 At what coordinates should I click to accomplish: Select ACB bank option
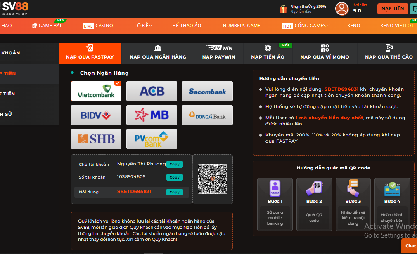[152, 91]
